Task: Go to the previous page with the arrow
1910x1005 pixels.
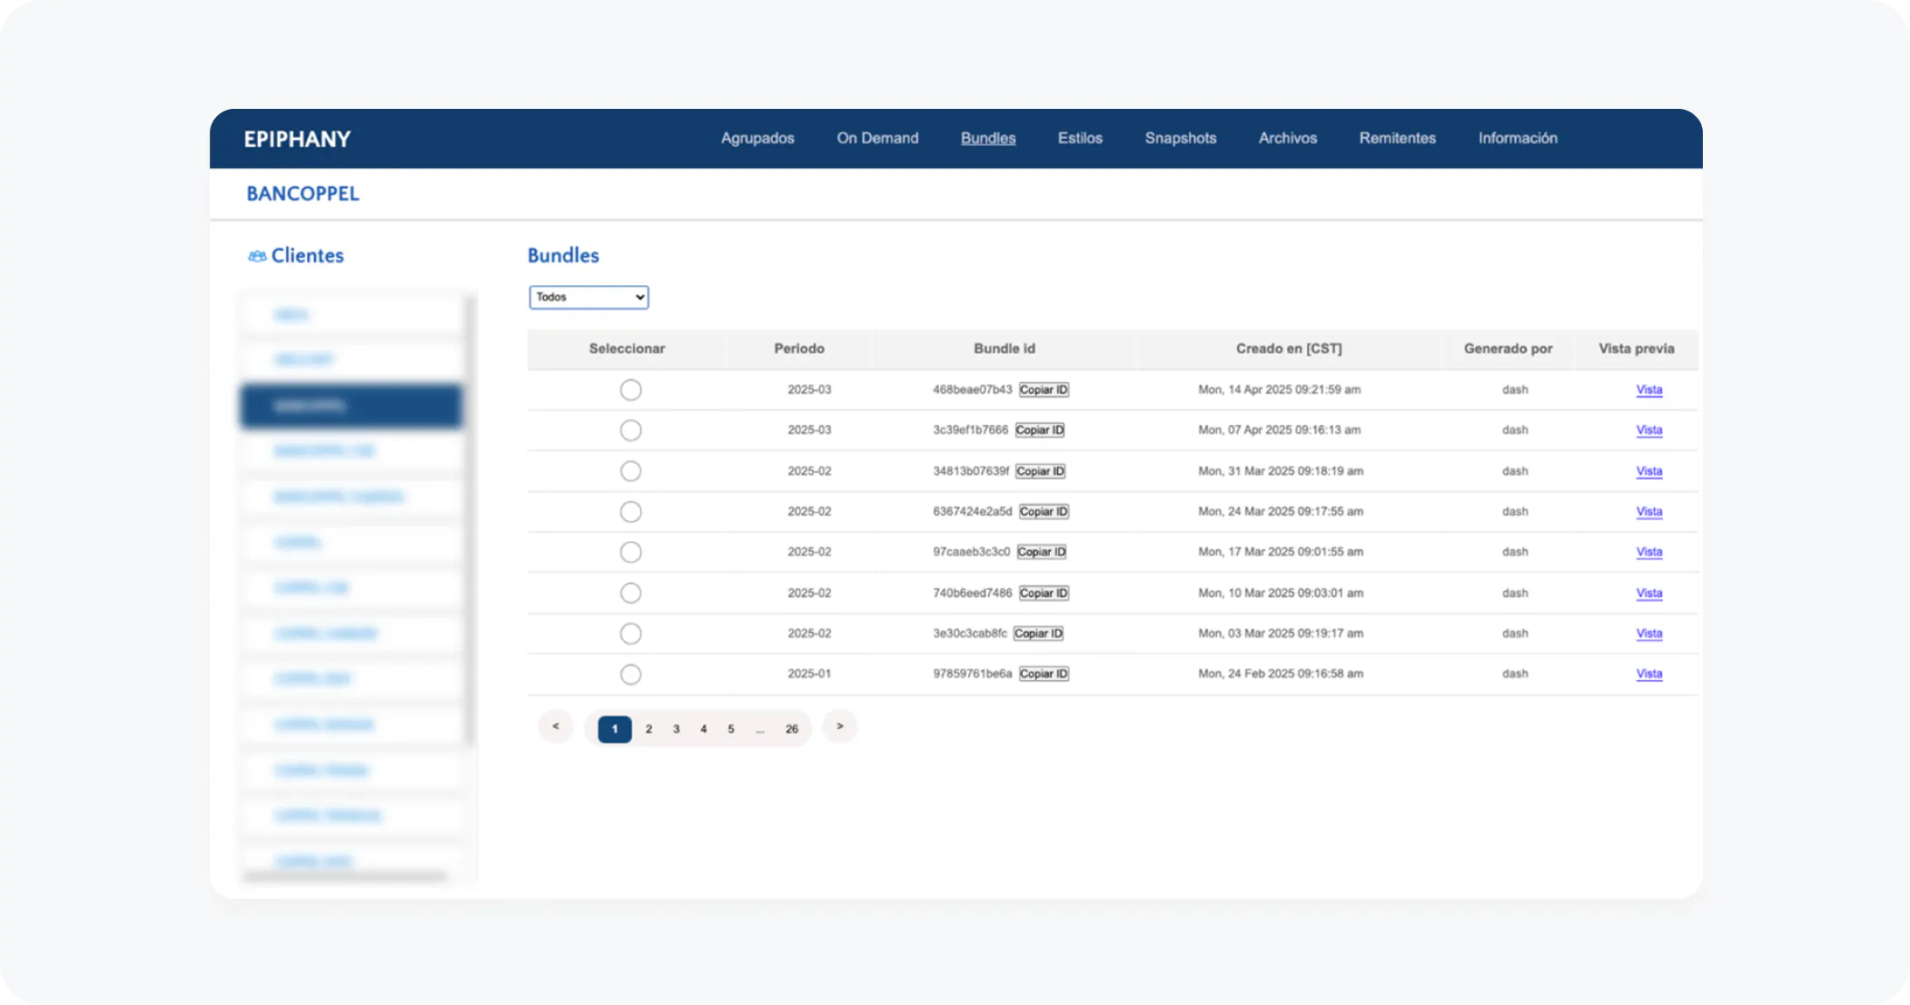Action: [556, 727]
